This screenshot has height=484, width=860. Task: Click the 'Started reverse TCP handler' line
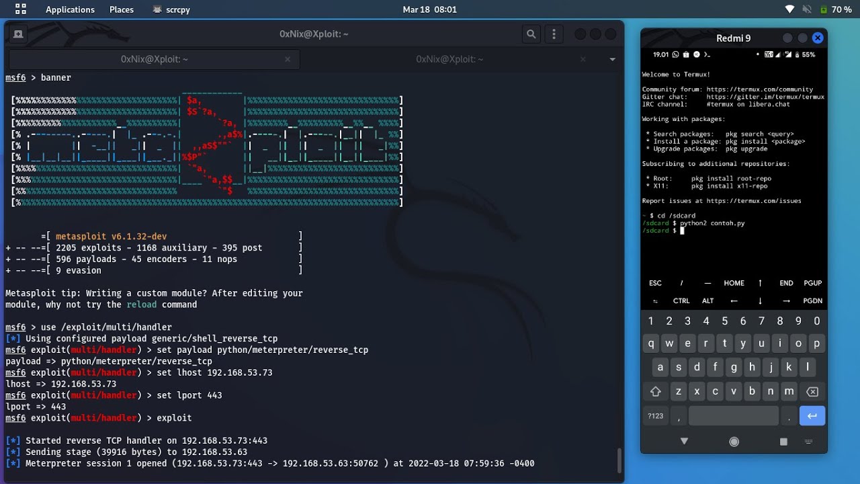click(136, 441)
